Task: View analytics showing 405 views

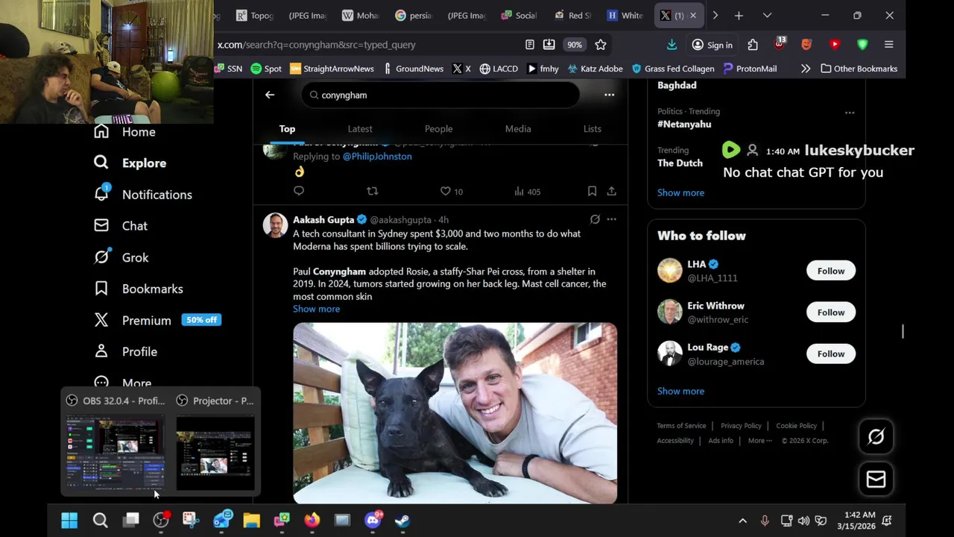Action: point(527,192)
